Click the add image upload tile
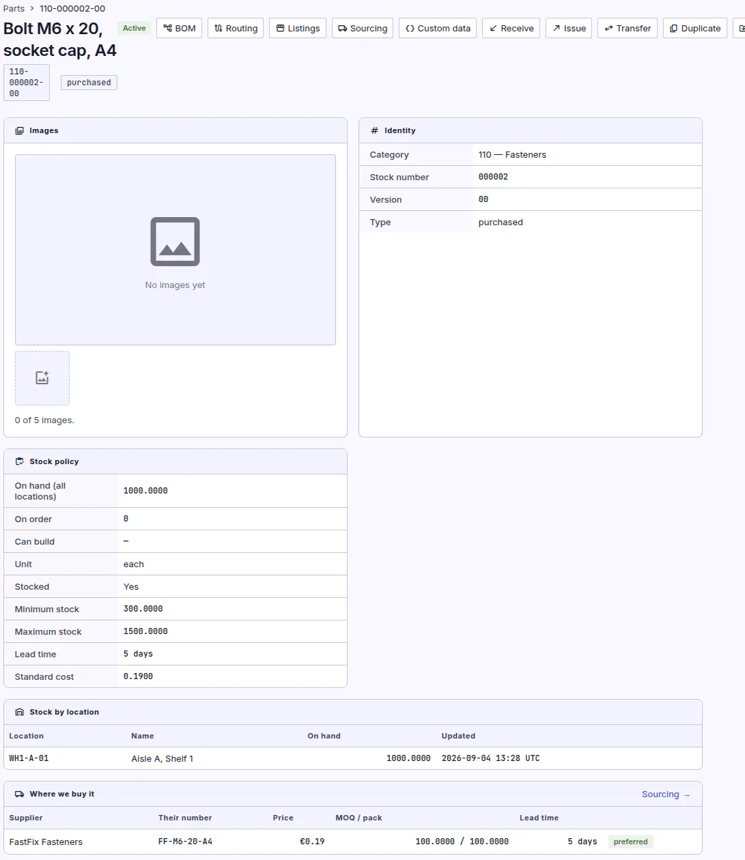The height and width of the screenshot is (860, 745). [42, 378]
